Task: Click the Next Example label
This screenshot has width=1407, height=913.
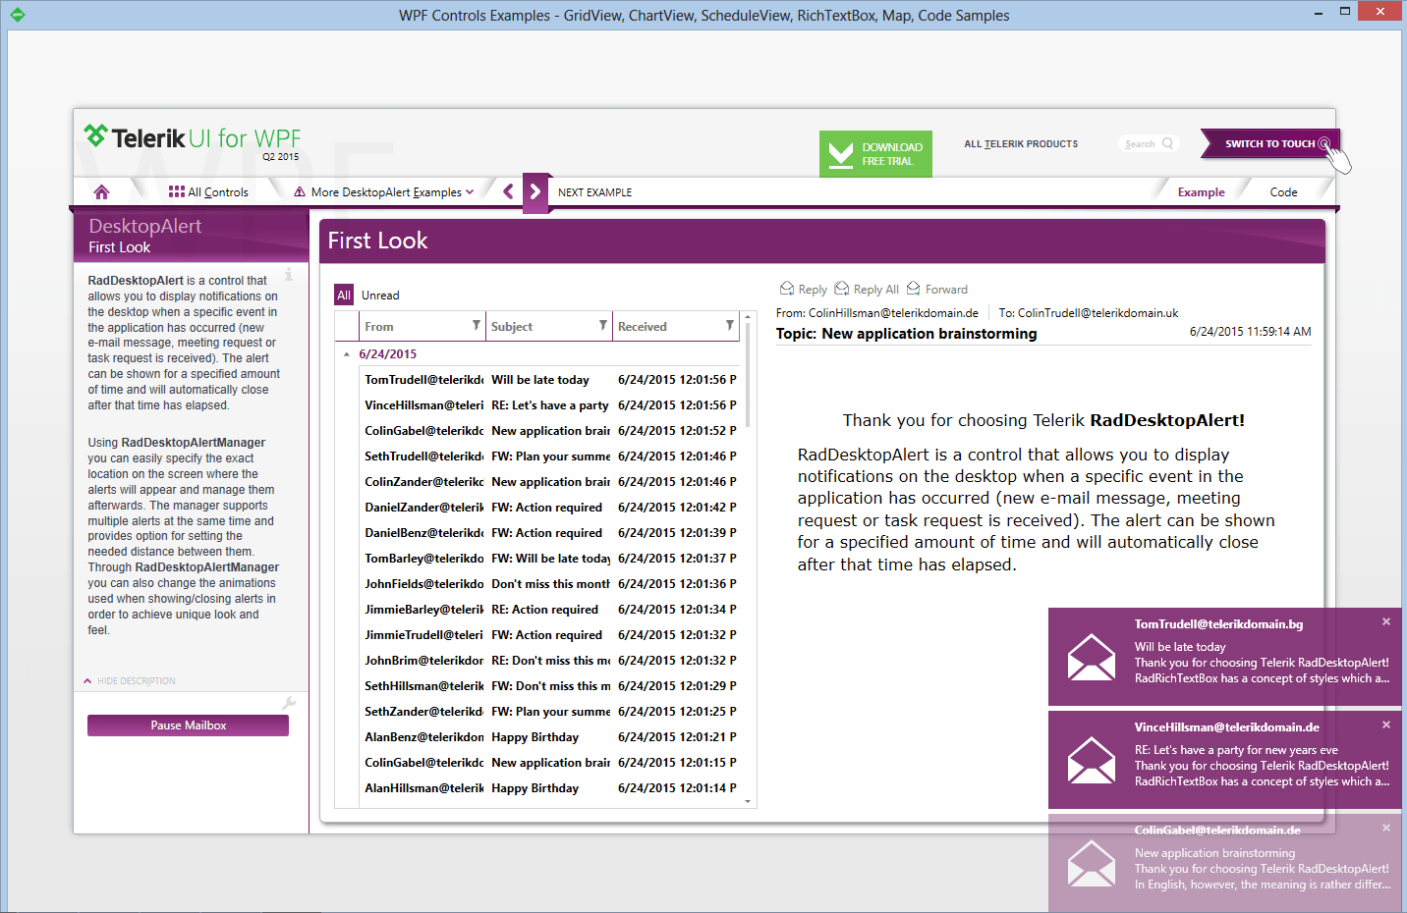Action: coord(594,192)
